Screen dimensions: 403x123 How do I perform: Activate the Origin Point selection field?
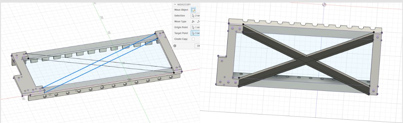(195, 27)
